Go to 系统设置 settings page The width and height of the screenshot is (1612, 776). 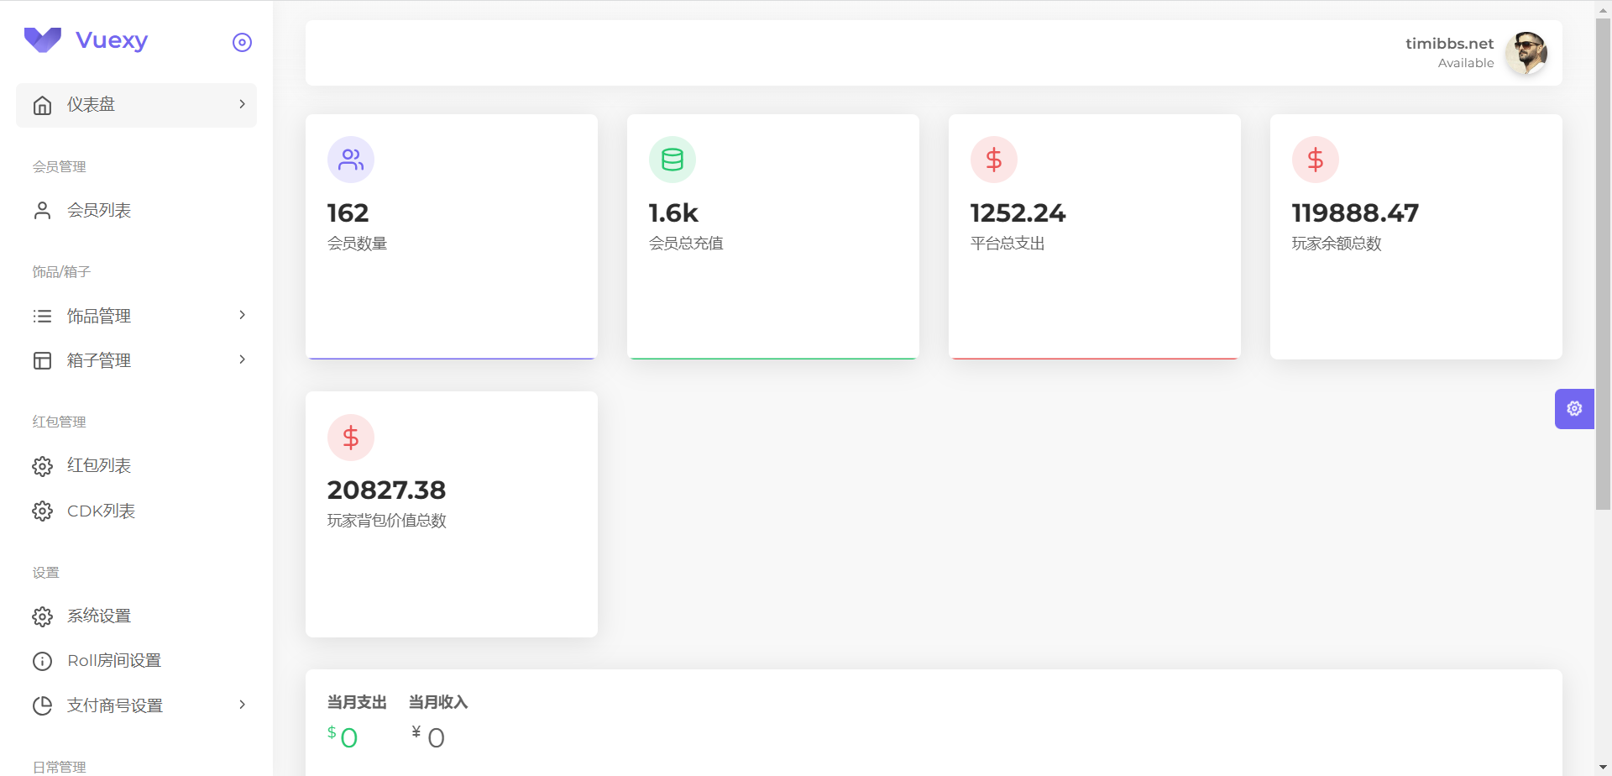coord(136,616)
